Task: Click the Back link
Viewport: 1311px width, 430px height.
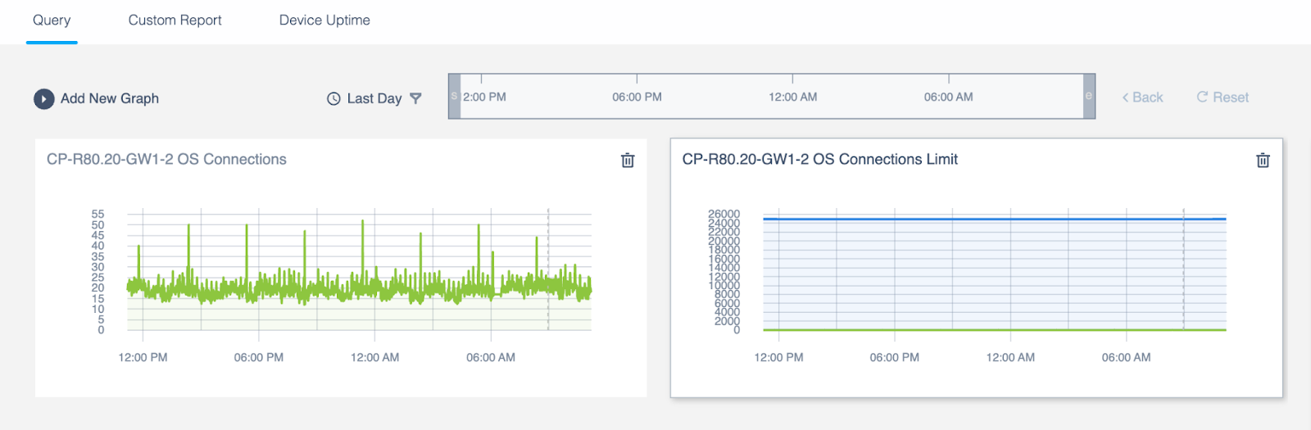Action: click(x=1142, y=97)
